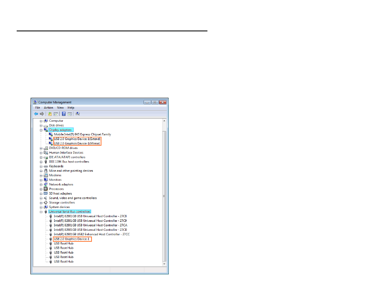Select the IDE ATA/ATAPI controllers label

point(67,157)
